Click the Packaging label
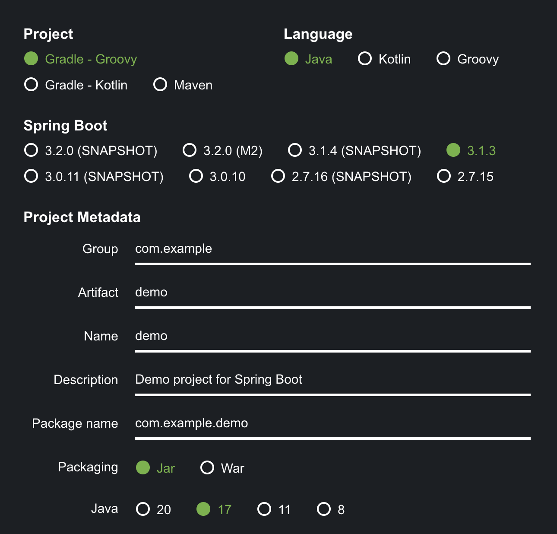Viewport: 557px width, 534px height. pos(88,467)
